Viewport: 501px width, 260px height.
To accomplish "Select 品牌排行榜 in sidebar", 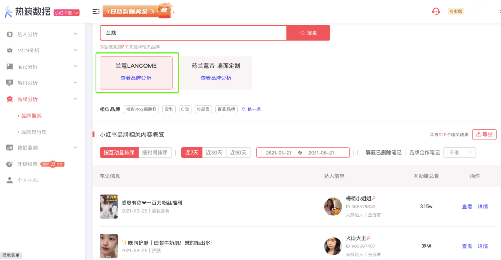I will point(34,132).
